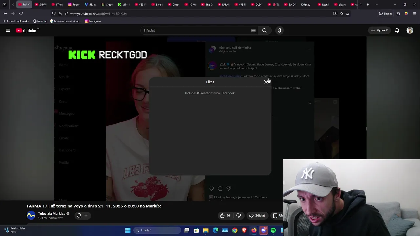The image size is (420, 236).
Task: Click the YouTube search magnifier button
Action: tap(264, 30)
